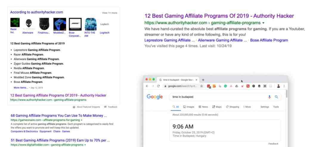Click the Alienware thumbnail in snippet
Image resolution: width=322 pixels, height=147 pixels.
[x=29, y=24]
